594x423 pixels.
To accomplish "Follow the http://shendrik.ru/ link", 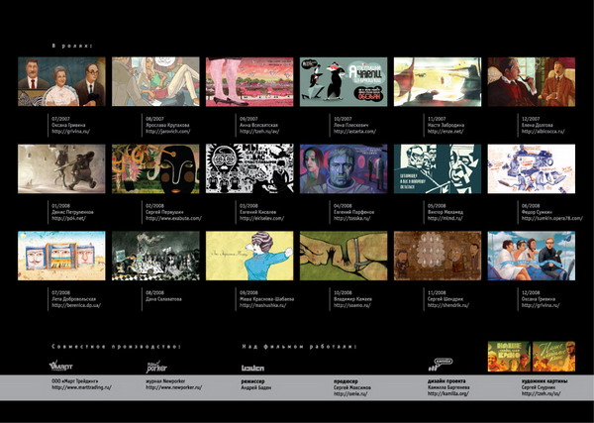I will (448, 305).
